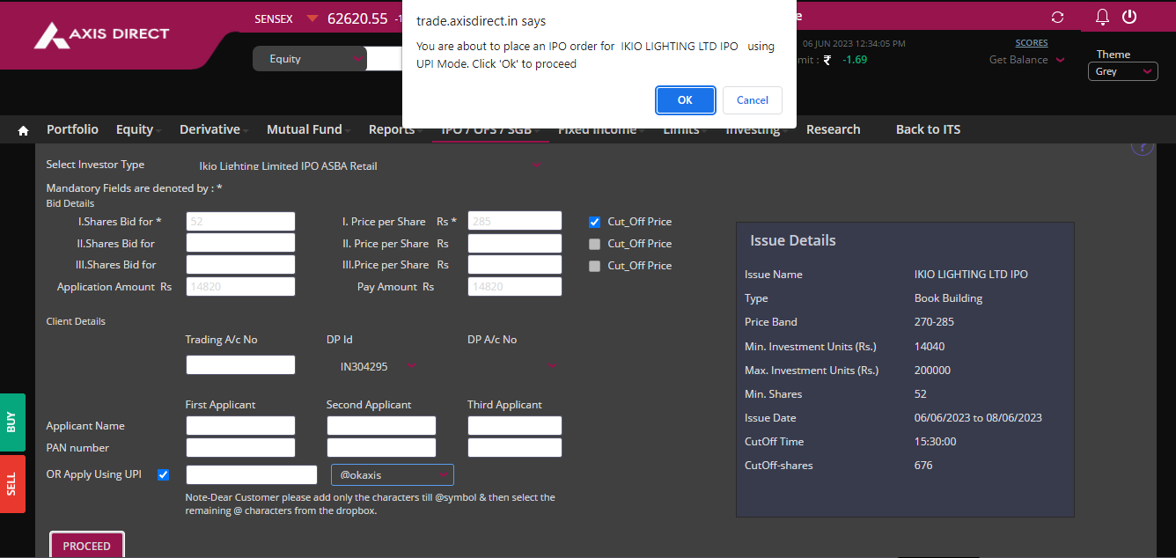Screen dimensions: 1176x558
Task: Uncheck the first Cut_Off Price checkbox
Action: (x=595, y=222)
